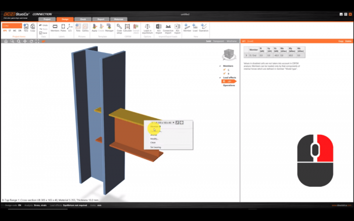Click the fit-to-screen icon
The width and height of the screenshot is (354, 221).
click(x=37, y=41)
